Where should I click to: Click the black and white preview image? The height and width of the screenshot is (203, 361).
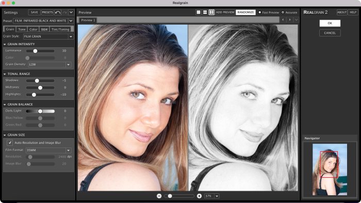click(243, 108)
